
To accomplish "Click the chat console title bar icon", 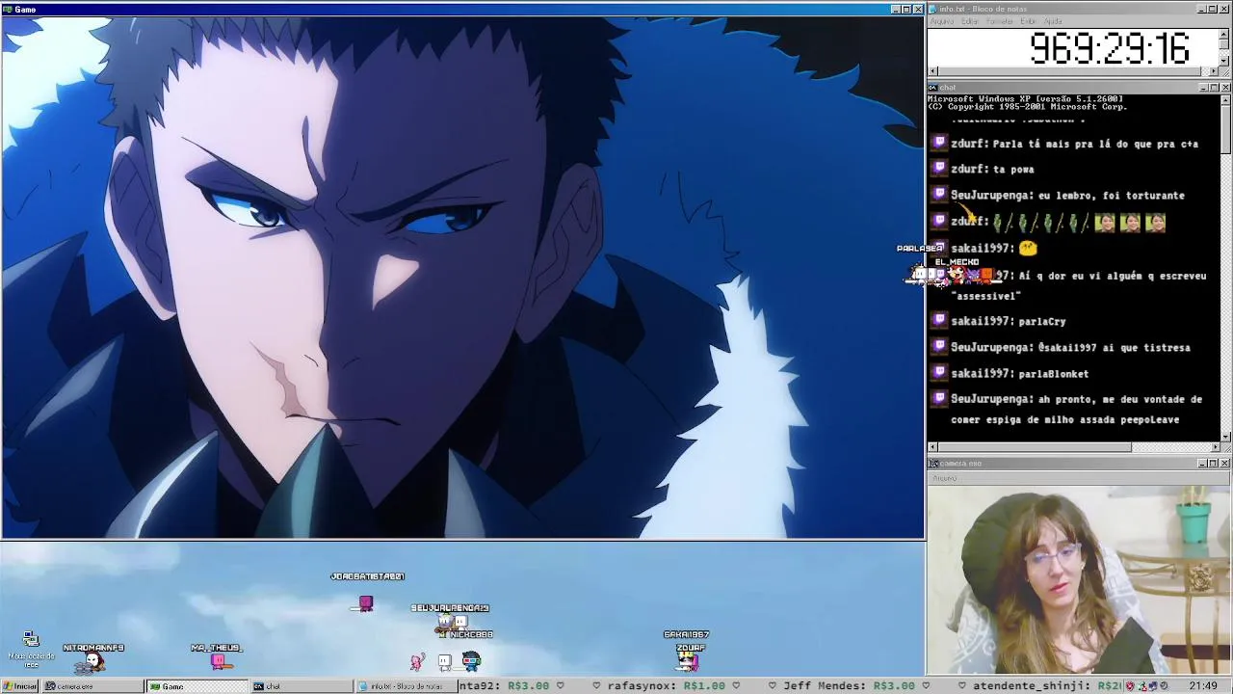I will [x=932, y=88].
